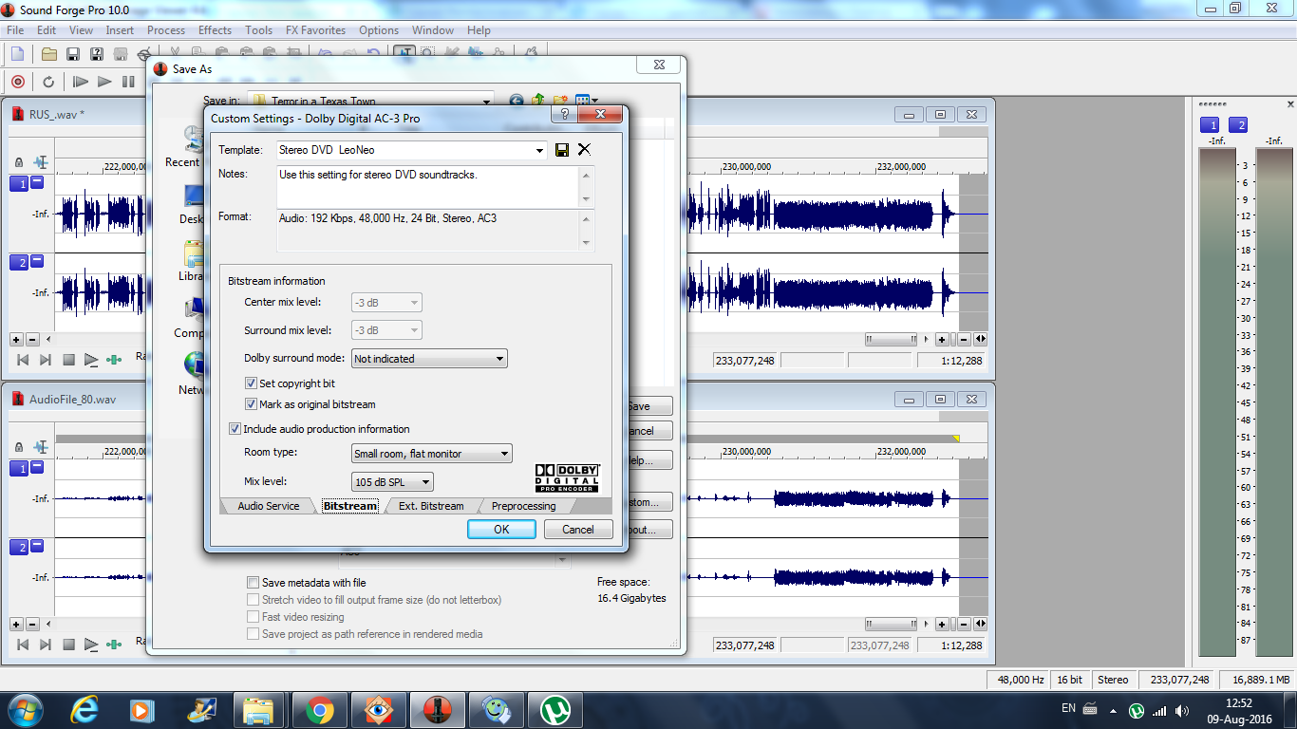Toggle Mark as original bitstream checkbox

coord(252,404)
